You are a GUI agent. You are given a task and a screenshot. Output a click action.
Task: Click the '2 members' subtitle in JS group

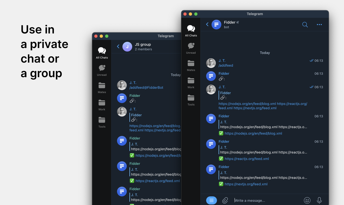point(144,49)
